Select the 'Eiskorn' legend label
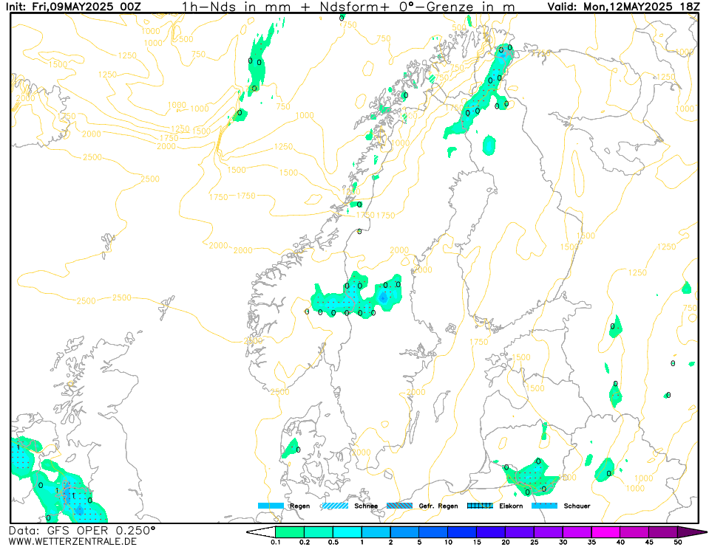Image resolution: width=709 pixels, height=547 pixels. (511, 506)
